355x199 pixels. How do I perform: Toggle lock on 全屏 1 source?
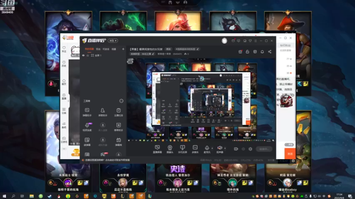click(x=87, y=55)
